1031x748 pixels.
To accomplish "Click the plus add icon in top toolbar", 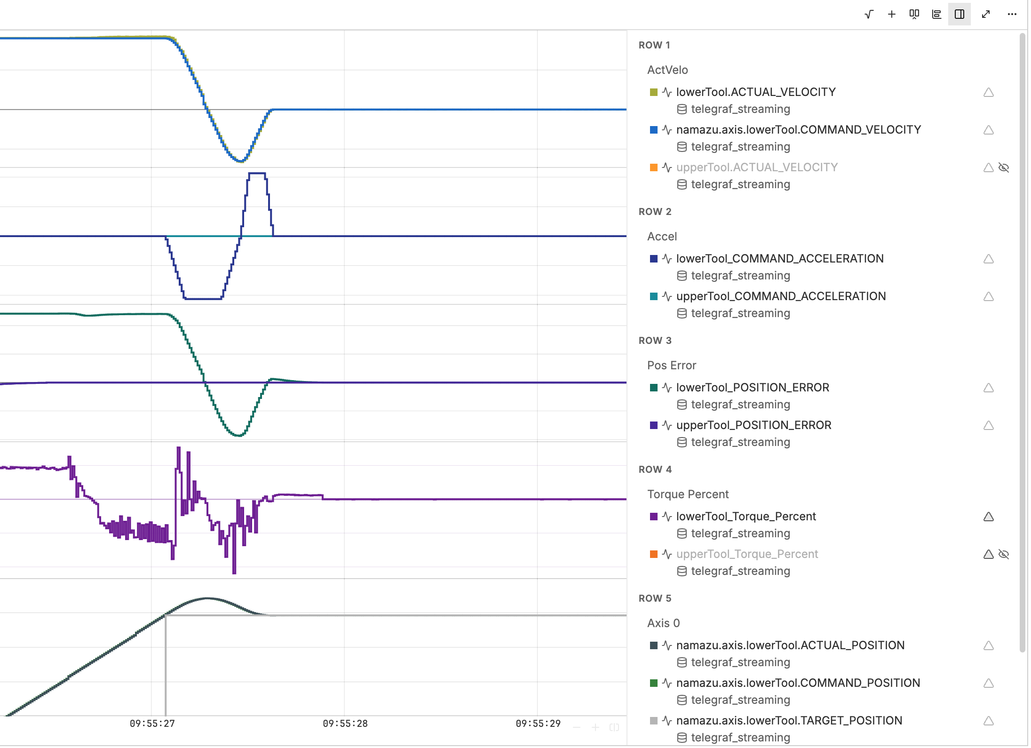I will [891, 14].
